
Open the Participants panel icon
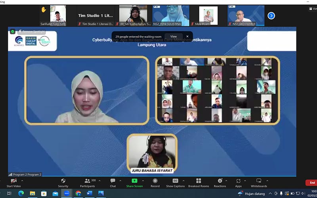[x=87, y=181]
